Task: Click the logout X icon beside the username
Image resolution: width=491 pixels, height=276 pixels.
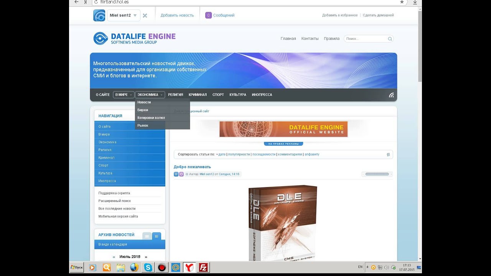Action: pyautogui.click(x=145, y=16)
